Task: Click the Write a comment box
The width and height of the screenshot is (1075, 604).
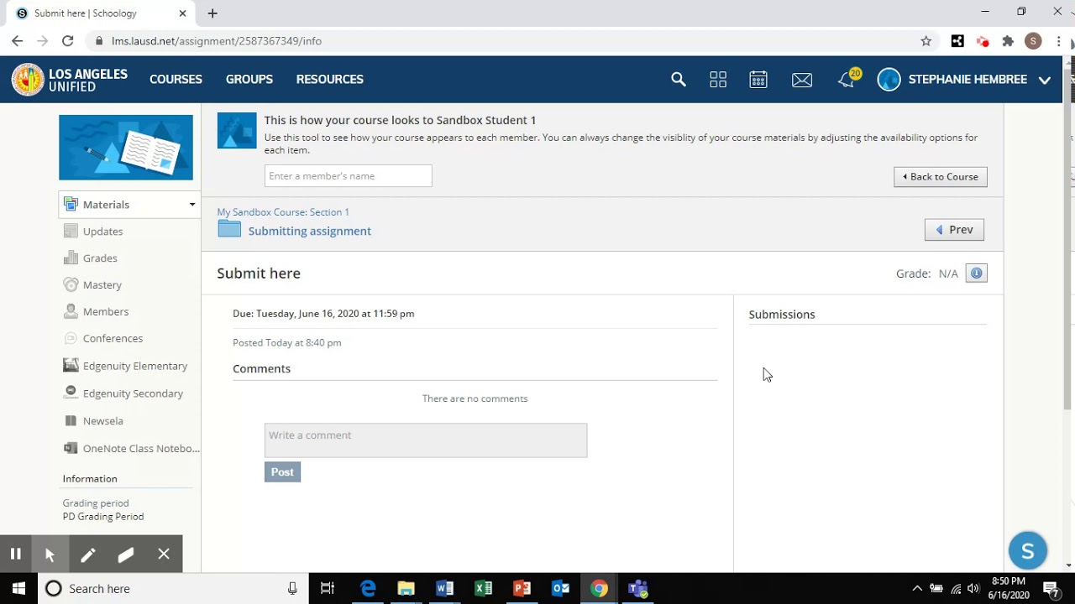Action: pyautogui.click(x=426, y=440)
